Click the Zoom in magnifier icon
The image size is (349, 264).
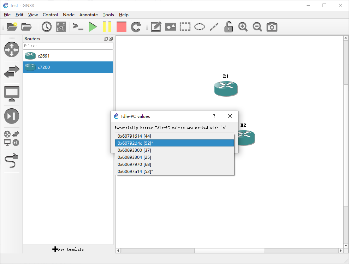point(243,27)
